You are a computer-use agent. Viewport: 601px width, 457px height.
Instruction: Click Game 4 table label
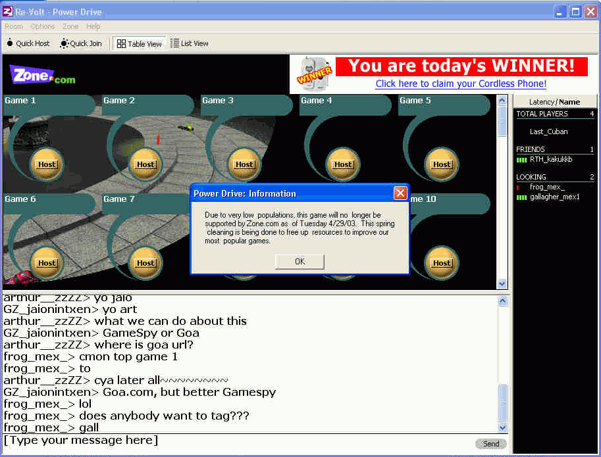tap(316, 101)
